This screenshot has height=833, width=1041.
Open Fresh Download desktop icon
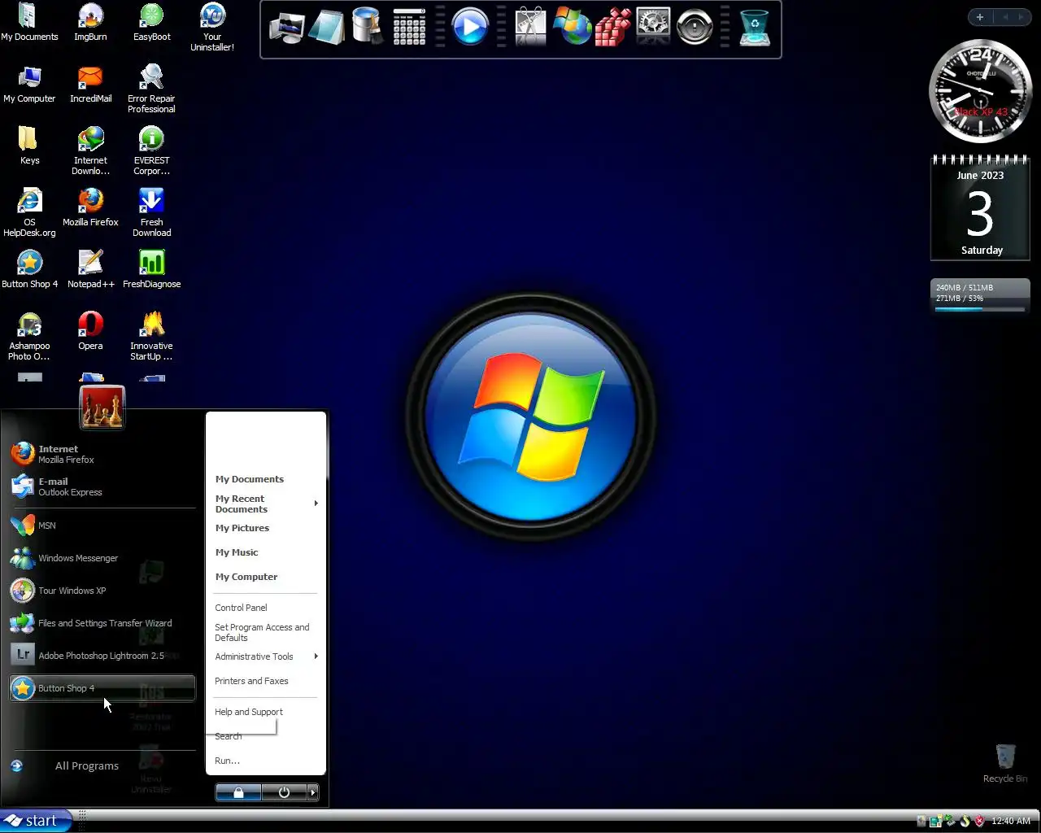[151, 212]
